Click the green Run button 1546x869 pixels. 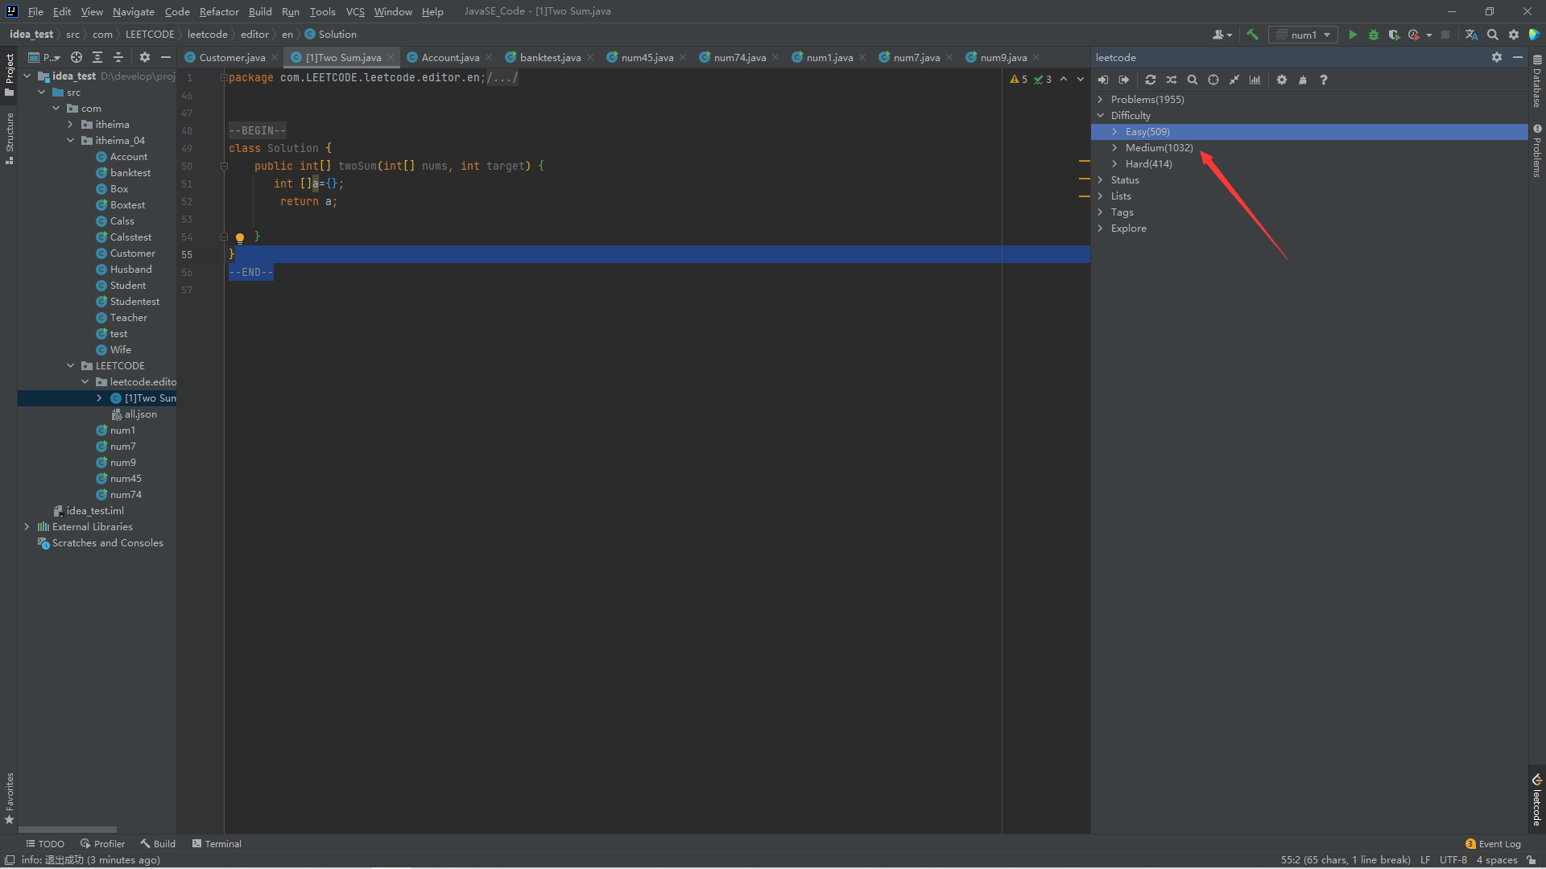point(1353,35)
